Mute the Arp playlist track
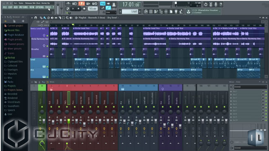Viewport: 269px width, 151px height. [x=47, y=77]
